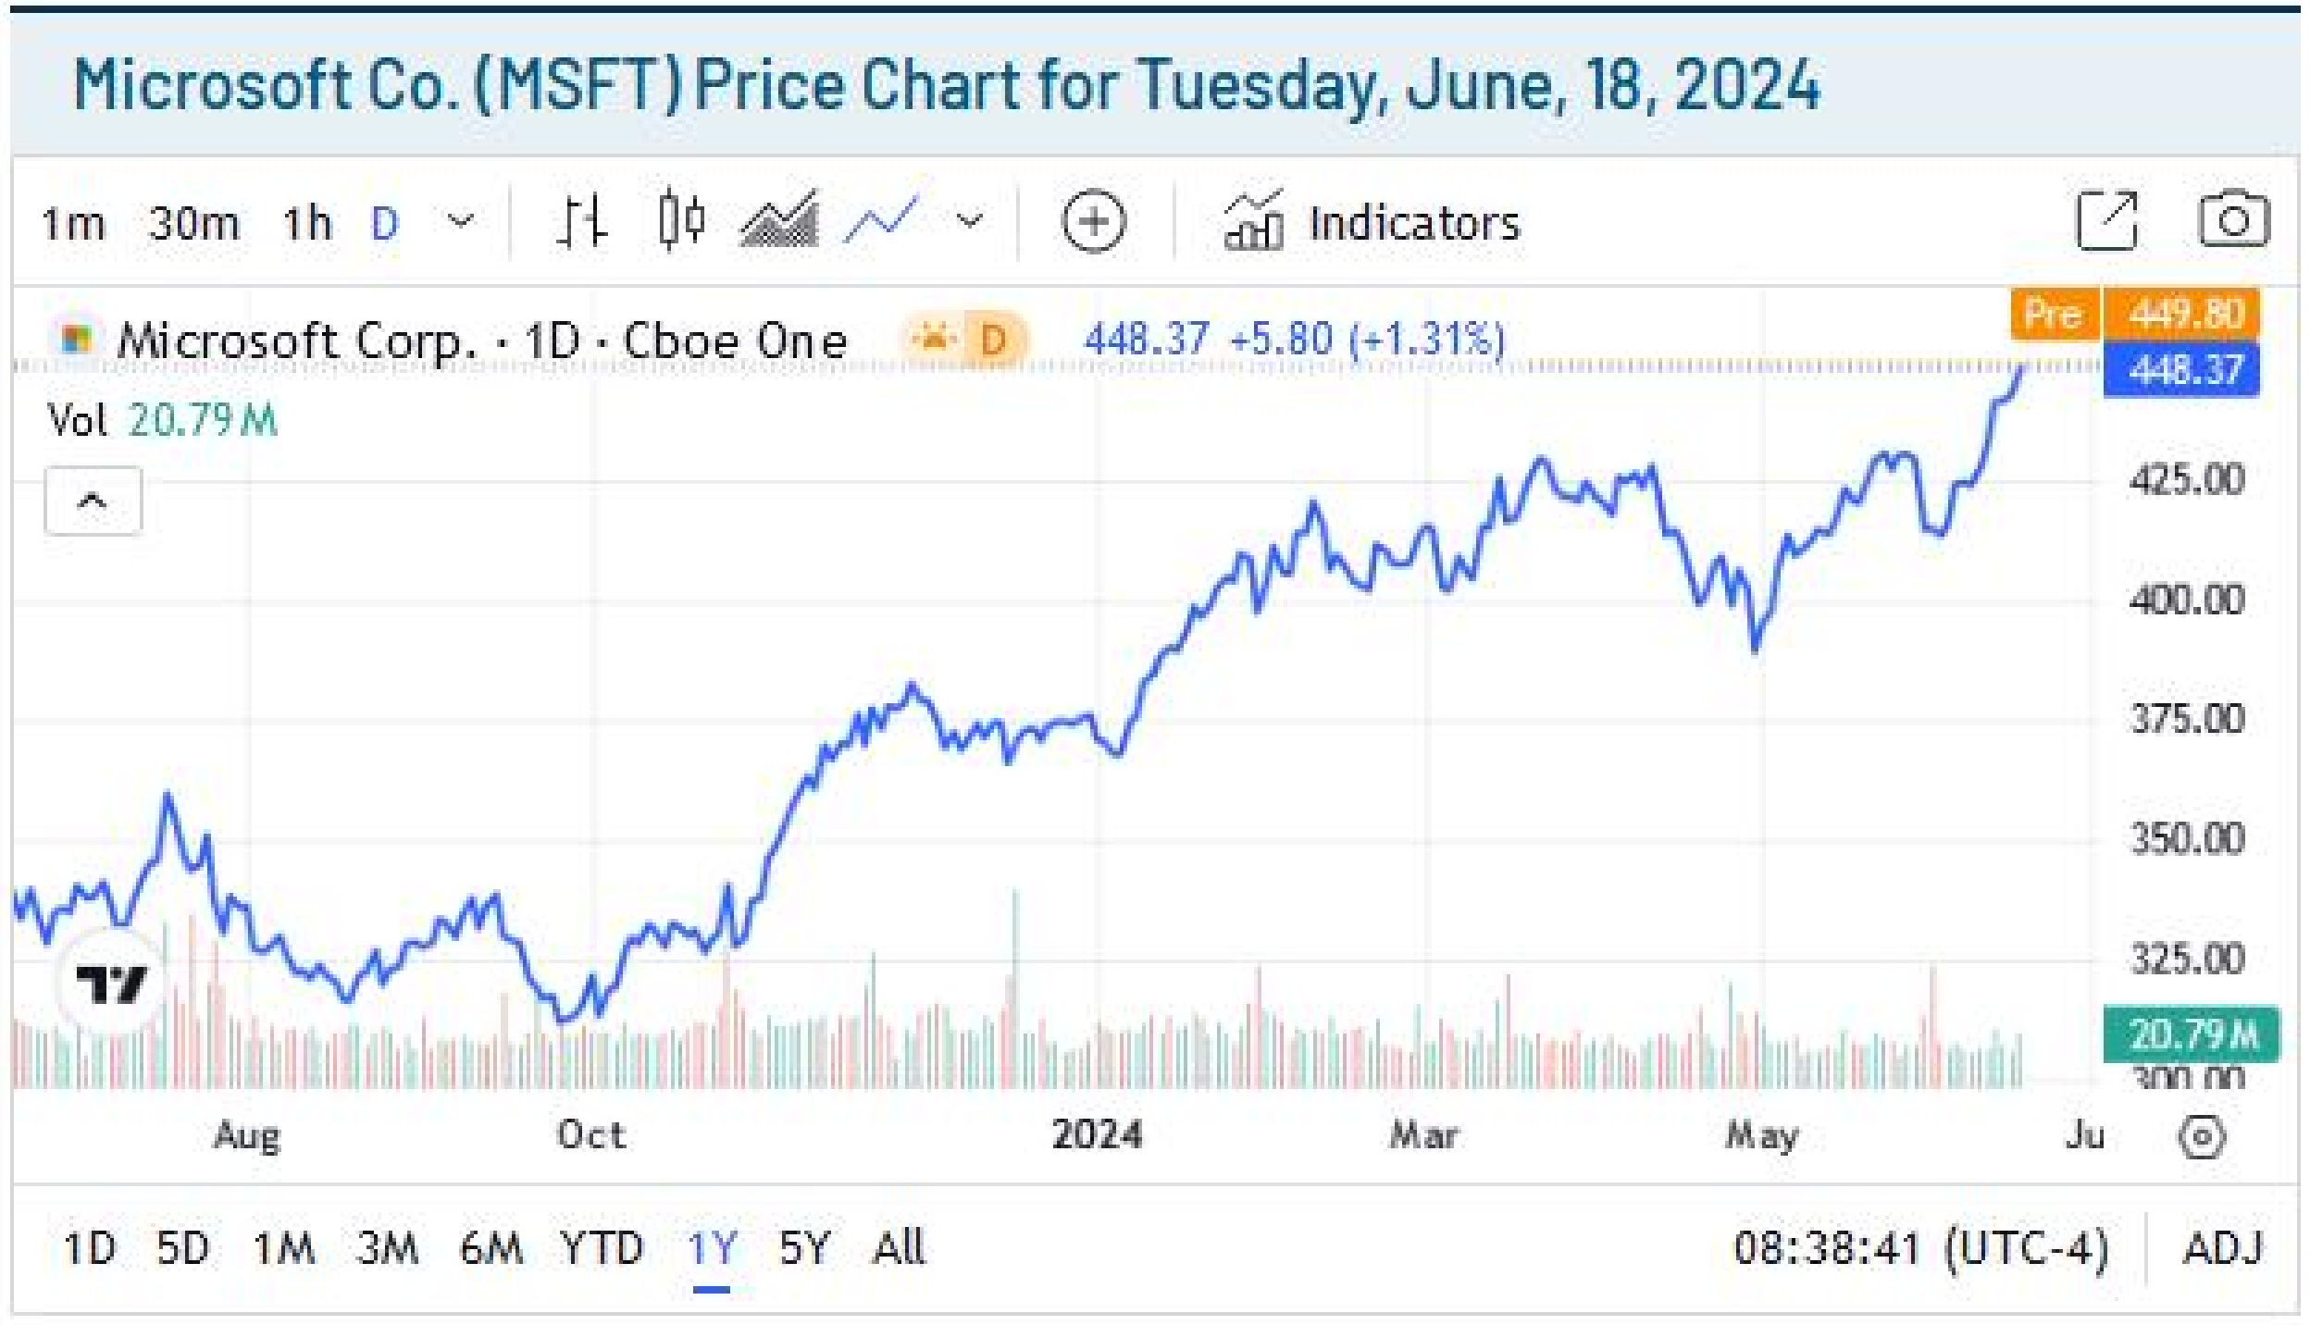2310x1325 pixels.
Task: Open chart in fullscreen popup icon
Action: [2106, 221]
